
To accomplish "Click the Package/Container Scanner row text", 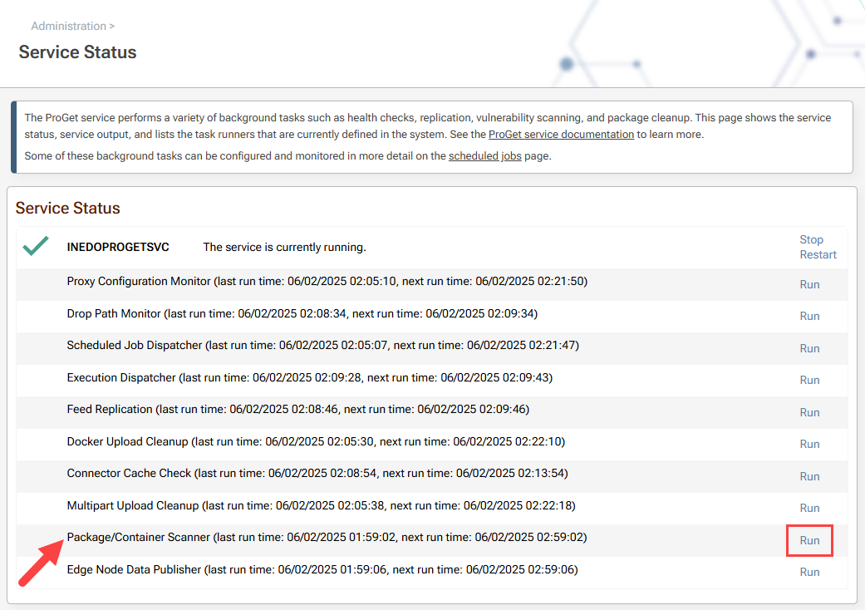I will 327,537.
